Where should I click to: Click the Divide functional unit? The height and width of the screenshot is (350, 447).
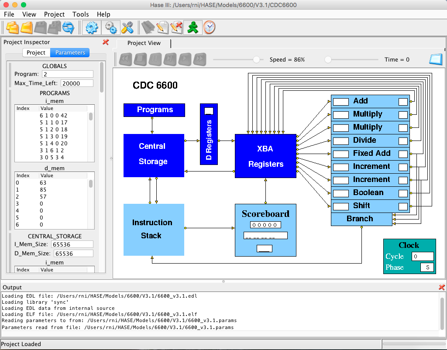(x=370, y=141)
